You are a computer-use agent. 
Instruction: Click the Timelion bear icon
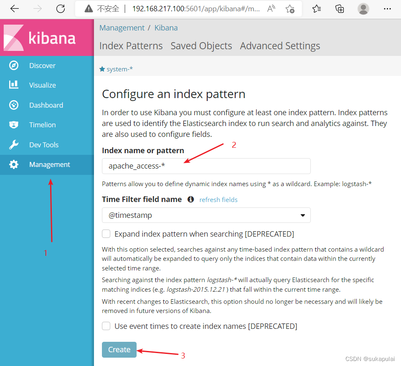coord(13,125)
